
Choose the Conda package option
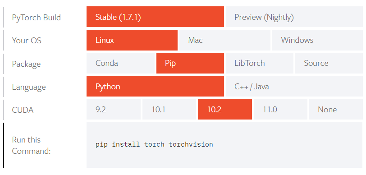(x=120, y=63)
